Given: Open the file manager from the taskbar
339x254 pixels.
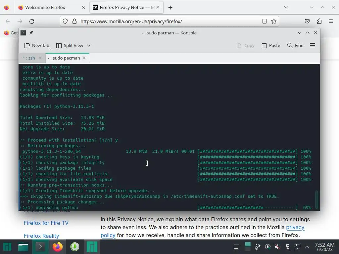Looking at the screenshot, I should (x=23, y=247).
